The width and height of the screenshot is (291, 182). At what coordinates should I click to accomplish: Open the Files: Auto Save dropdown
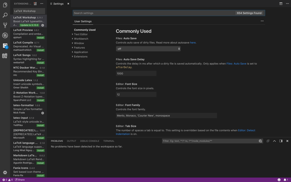pos(148,49)
